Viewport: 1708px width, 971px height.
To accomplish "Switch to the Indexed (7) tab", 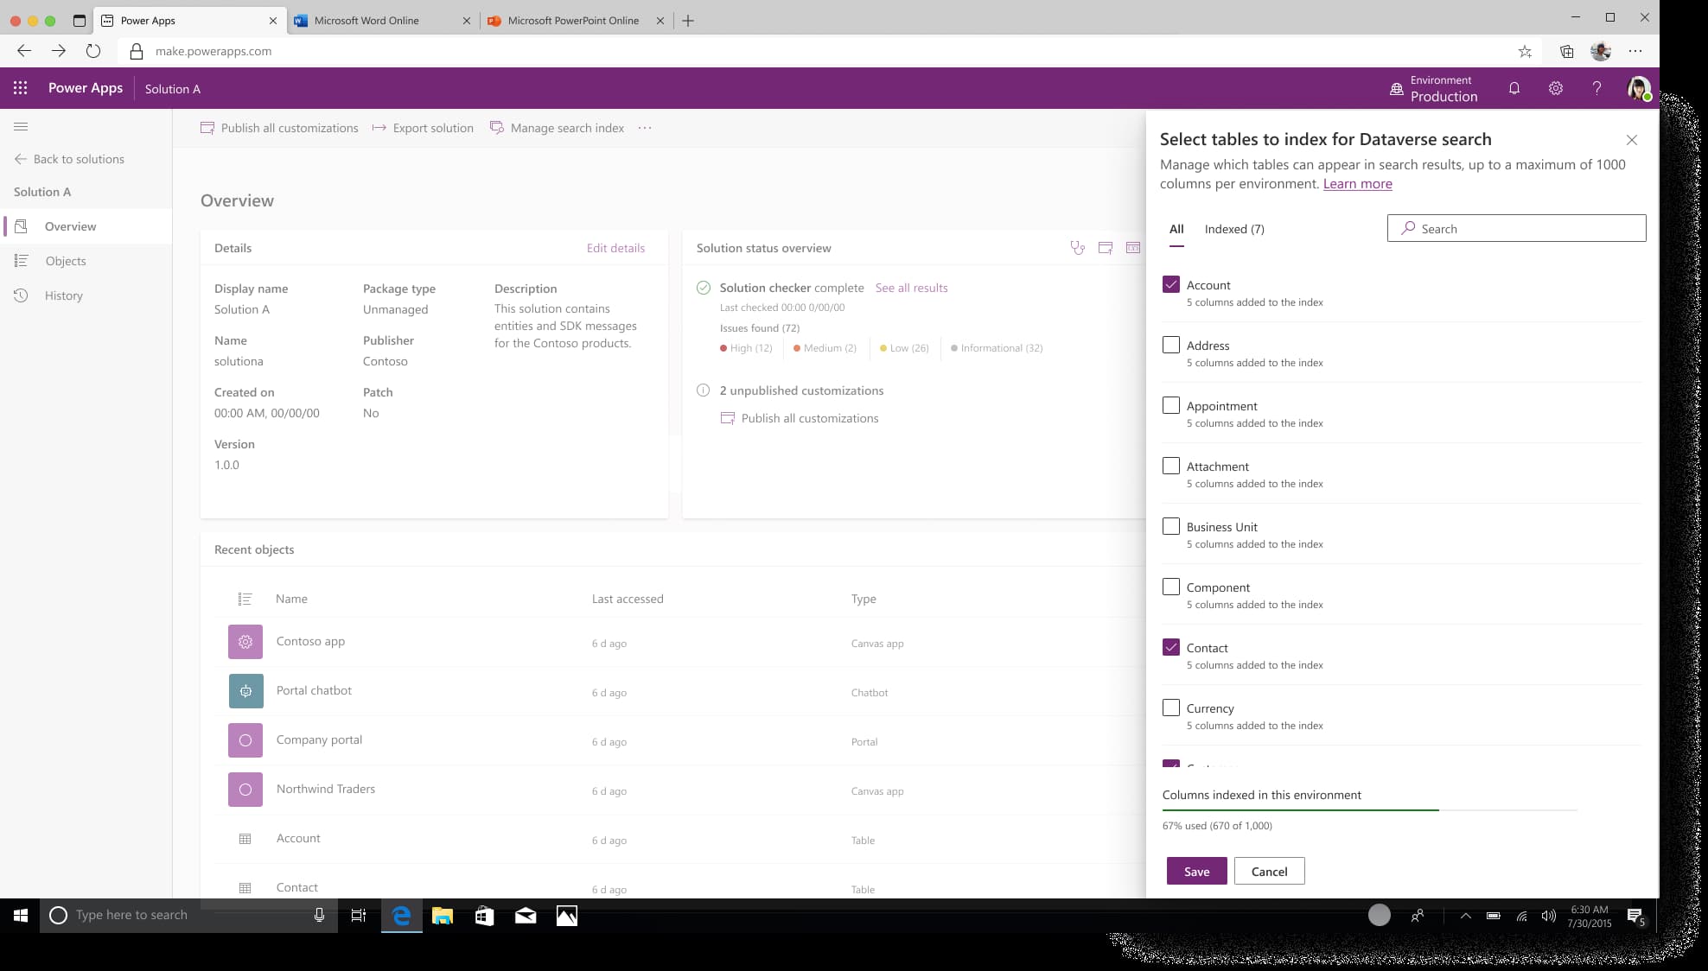I will (1234, 229).
